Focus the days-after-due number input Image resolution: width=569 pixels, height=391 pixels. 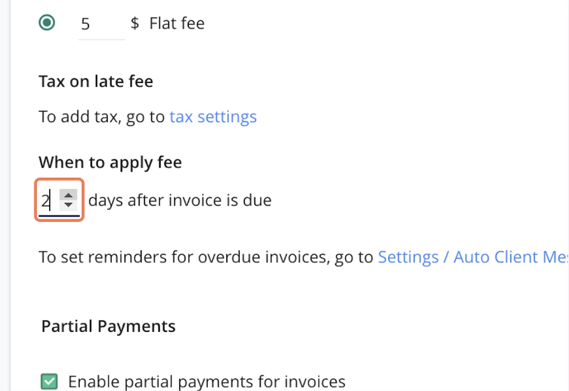[49, 200]
